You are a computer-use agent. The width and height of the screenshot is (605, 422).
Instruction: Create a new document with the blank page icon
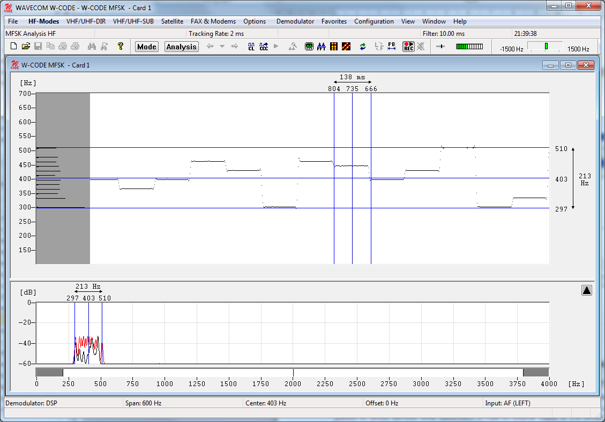[13, 46]
